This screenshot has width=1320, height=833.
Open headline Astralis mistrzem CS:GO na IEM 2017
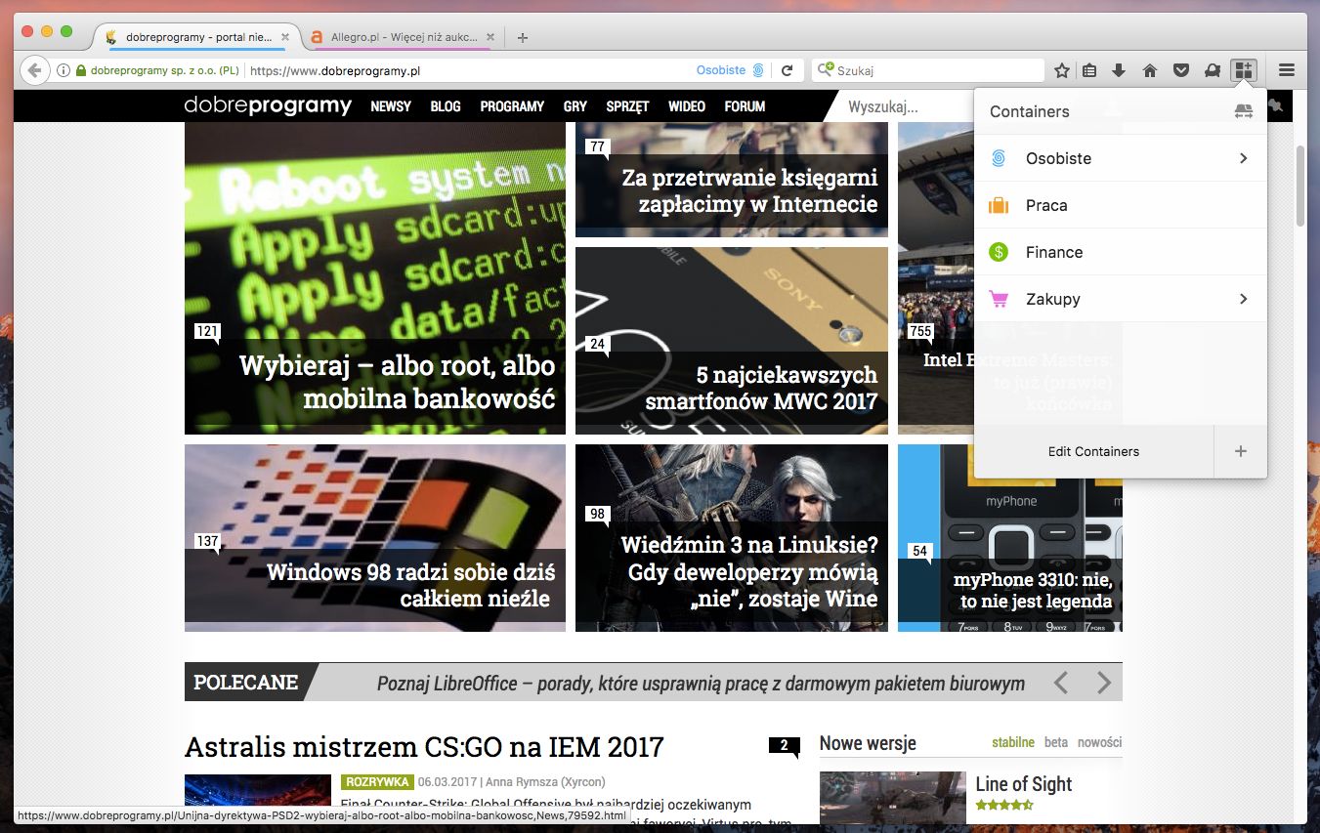[x=424, y=747]
